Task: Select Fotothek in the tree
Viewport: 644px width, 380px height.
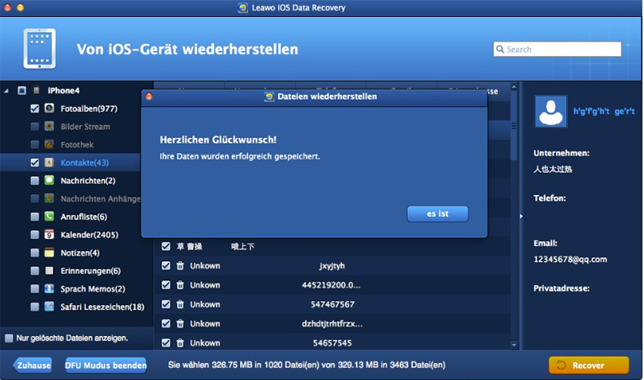Action: click(77, 144)
